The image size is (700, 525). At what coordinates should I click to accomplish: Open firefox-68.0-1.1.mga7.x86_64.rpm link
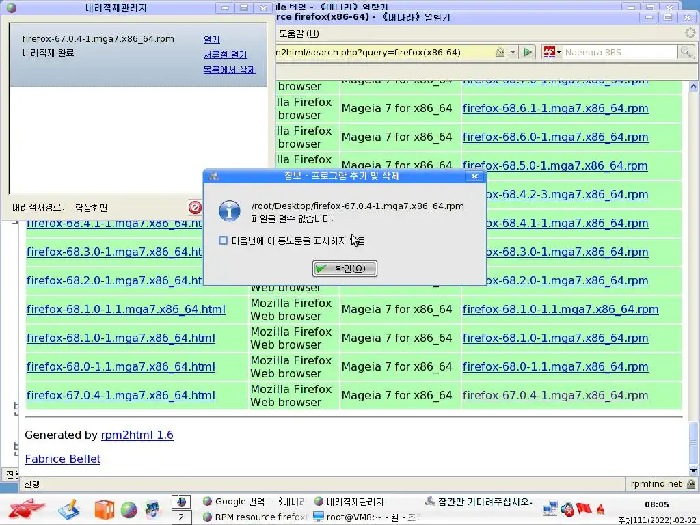[555, 366]
